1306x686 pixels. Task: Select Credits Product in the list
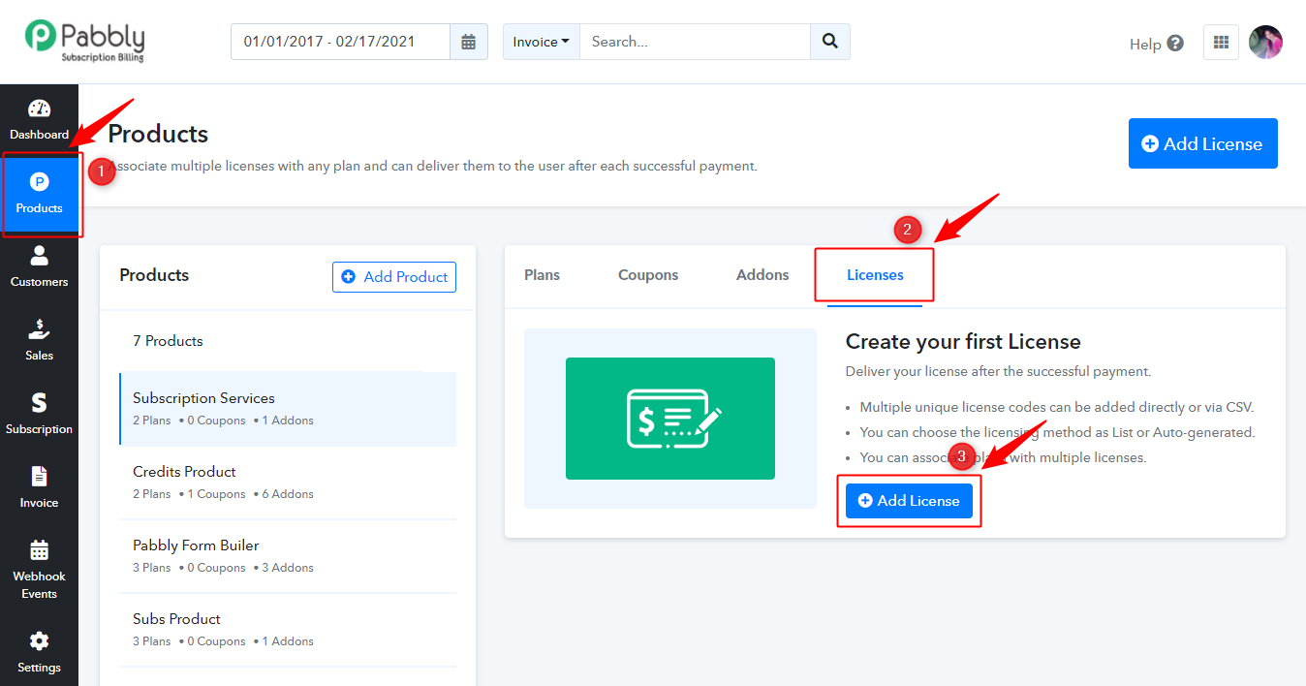(288, 483)
